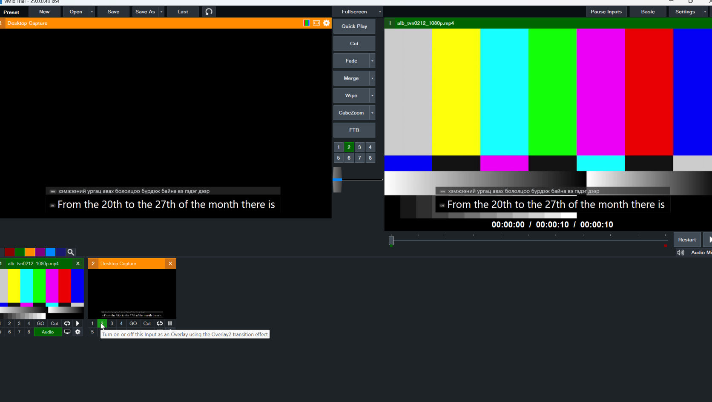This screenshot has width=712, height=402.
Task: Open the Wipe transition dropdown arrow
Action: click(x=372, y=95)
